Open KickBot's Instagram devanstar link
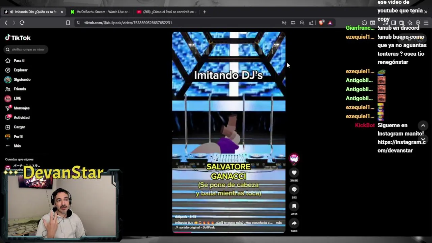 pyautogui.click(x=402, y=146)
